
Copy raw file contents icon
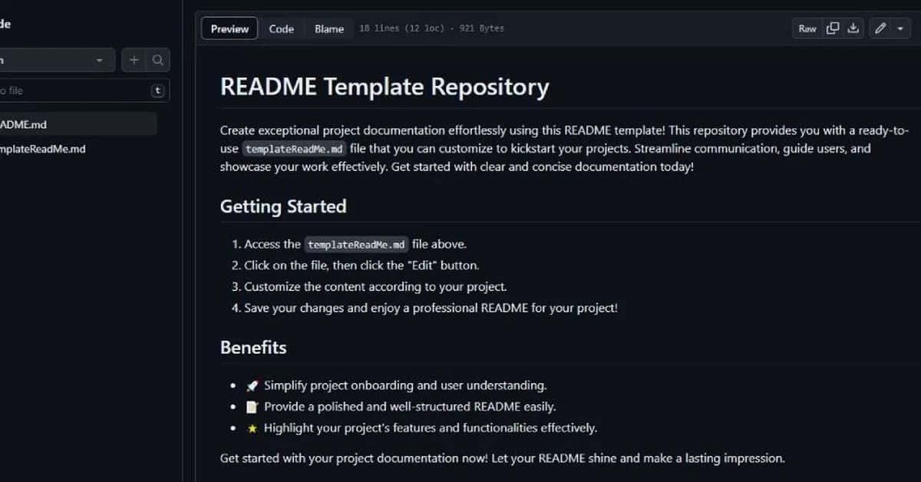[833, 28]
